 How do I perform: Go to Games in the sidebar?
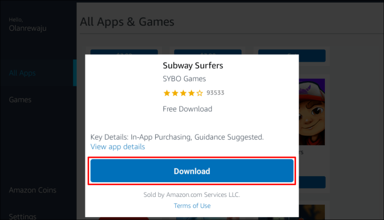coord(20,100)
